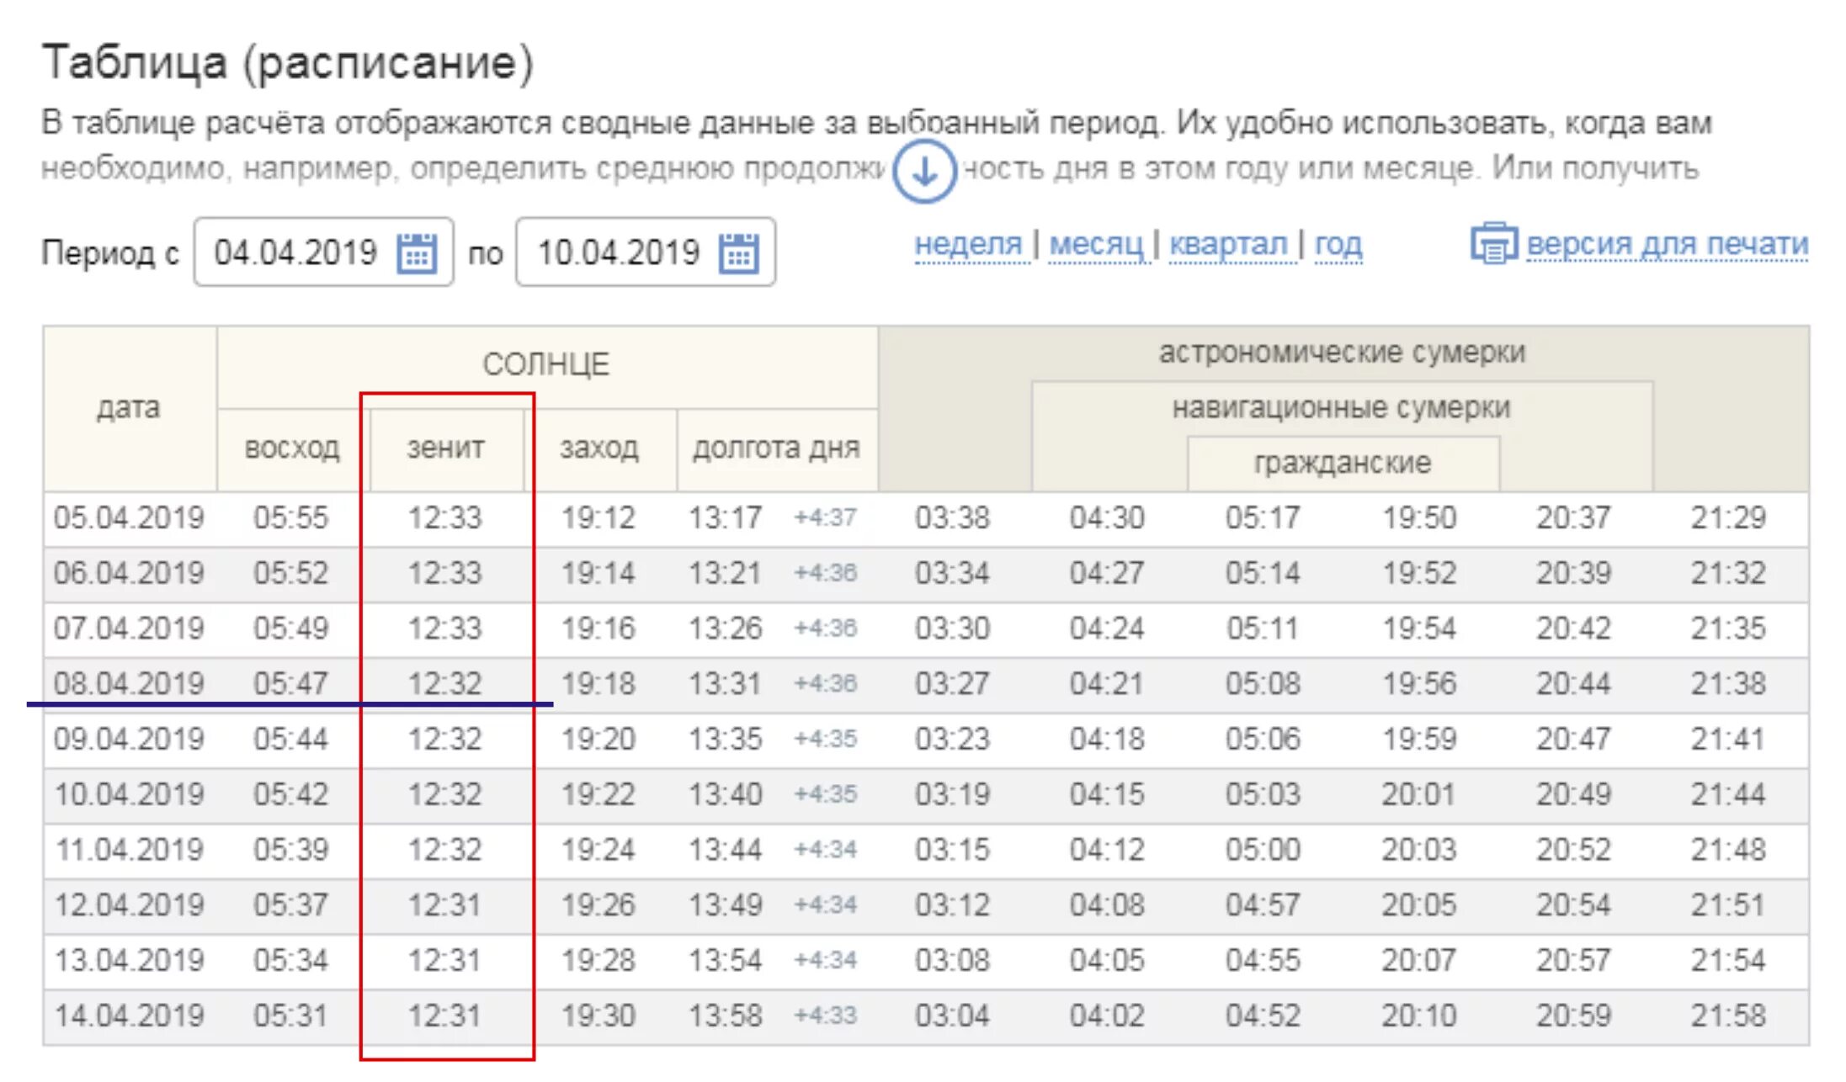Click astronomical twilight end 21:44
The image size is (1846, 1082).
tap(1728, 794)
